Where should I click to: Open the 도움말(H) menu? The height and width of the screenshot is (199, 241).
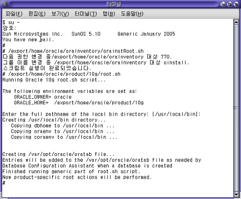(x=132, y=14)
